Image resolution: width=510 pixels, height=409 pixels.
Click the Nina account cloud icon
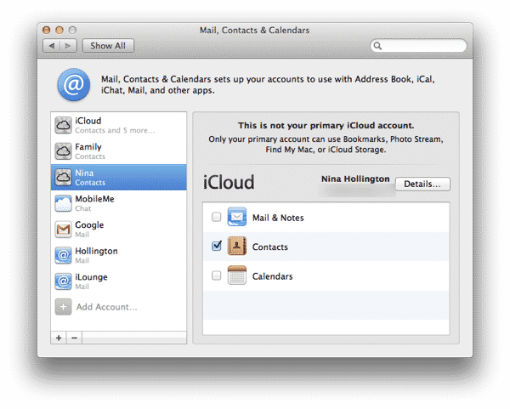(x=63, y=178)
